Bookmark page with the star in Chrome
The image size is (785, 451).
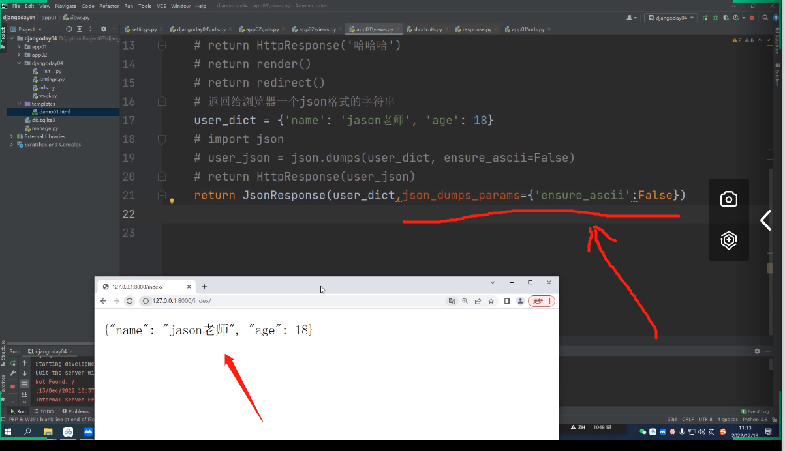pos(491,301)
